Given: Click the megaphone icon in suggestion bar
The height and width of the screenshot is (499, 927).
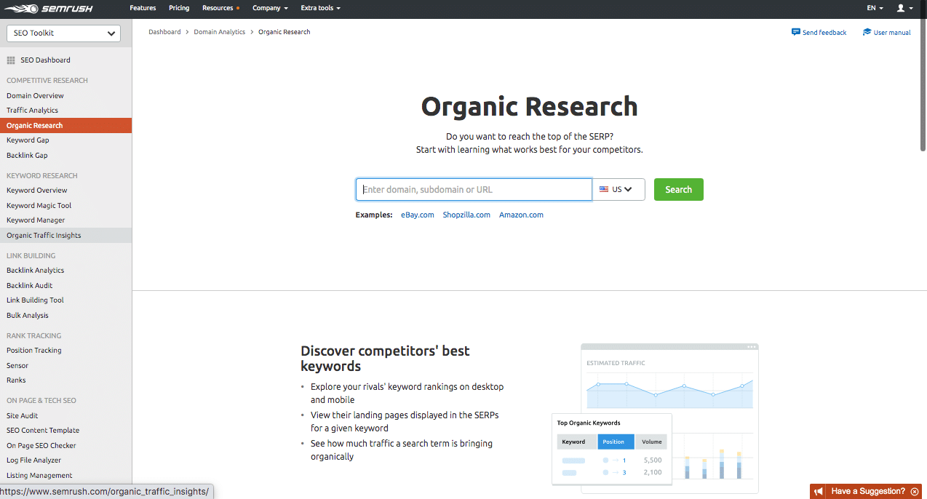Looking at the screenshot, I should pyautogui.click(x=819, y=492).
